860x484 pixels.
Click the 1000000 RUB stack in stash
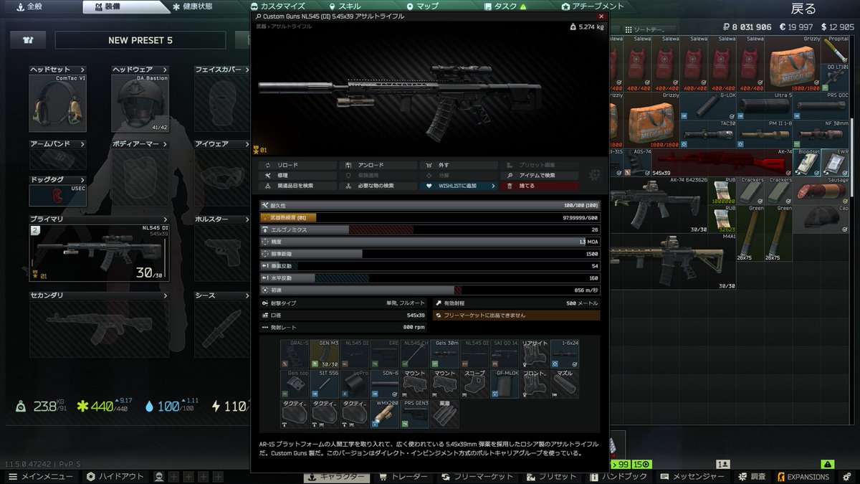coord(722,192)
